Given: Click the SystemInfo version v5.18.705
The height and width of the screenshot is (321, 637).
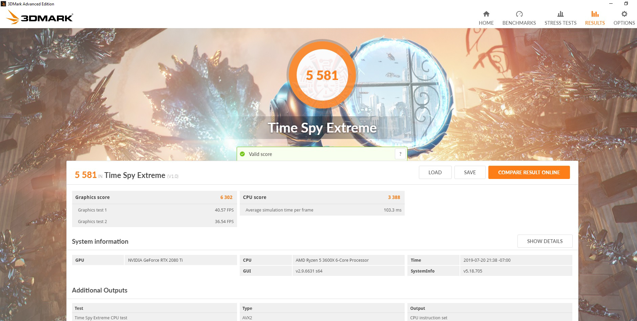Looking at the screenshot, I should (473, 271).
